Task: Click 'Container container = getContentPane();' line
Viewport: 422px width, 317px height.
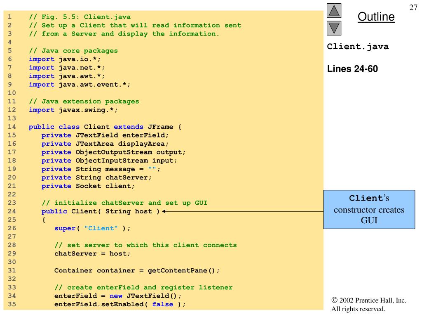Action: (137, 271)
